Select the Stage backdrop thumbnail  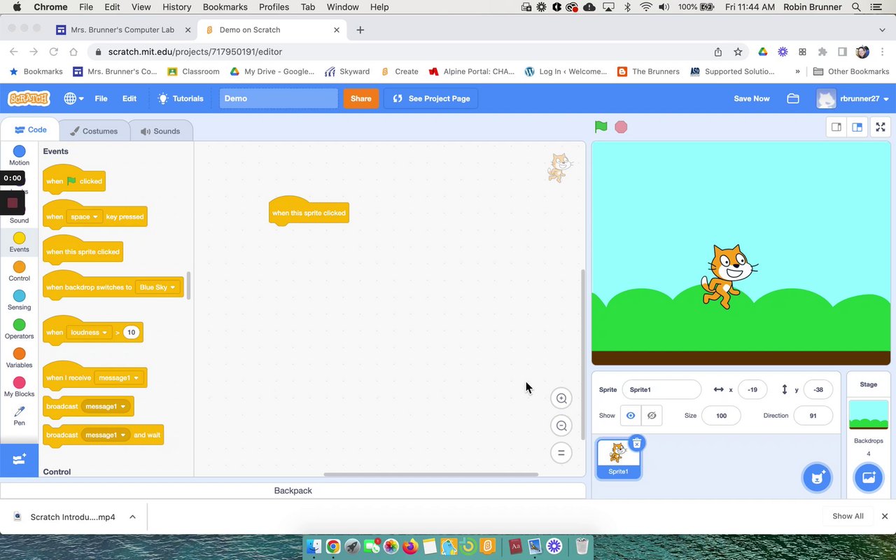coord(868,415)
